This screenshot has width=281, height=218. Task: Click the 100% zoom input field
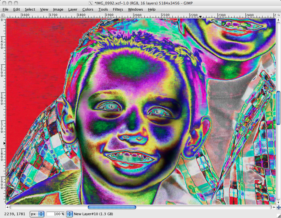pyautogui.click(x=56, y=214)
